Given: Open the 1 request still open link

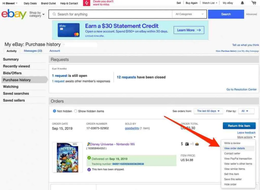Looking at the screenshot, I should (59, 76).
